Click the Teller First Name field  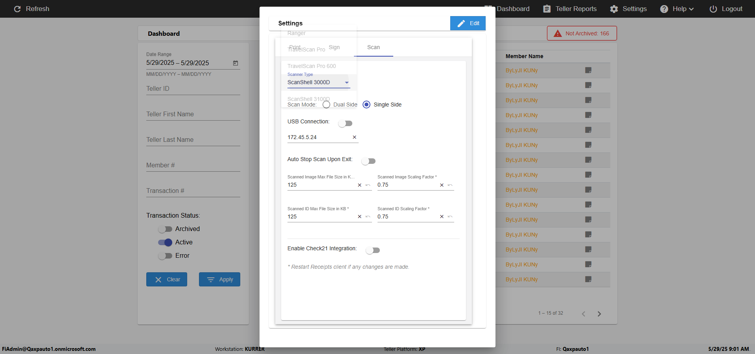pyautogui.click(x=193, y=114)
